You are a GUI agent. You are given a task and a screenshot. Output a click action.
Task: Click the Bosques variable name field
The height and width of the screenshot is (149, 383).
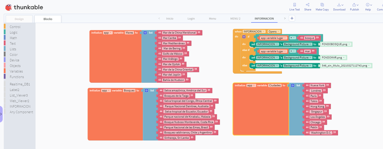[x=129, y=90]
